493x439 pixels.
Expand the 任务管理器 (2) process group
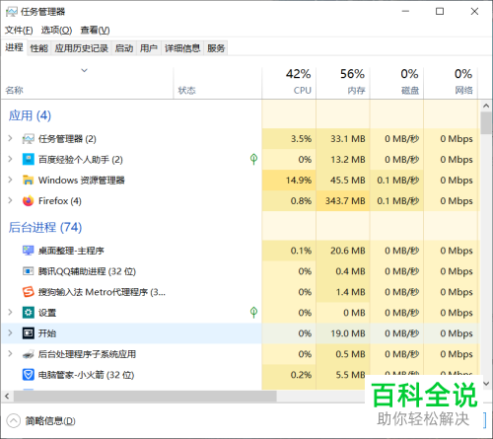click(10, 138)
